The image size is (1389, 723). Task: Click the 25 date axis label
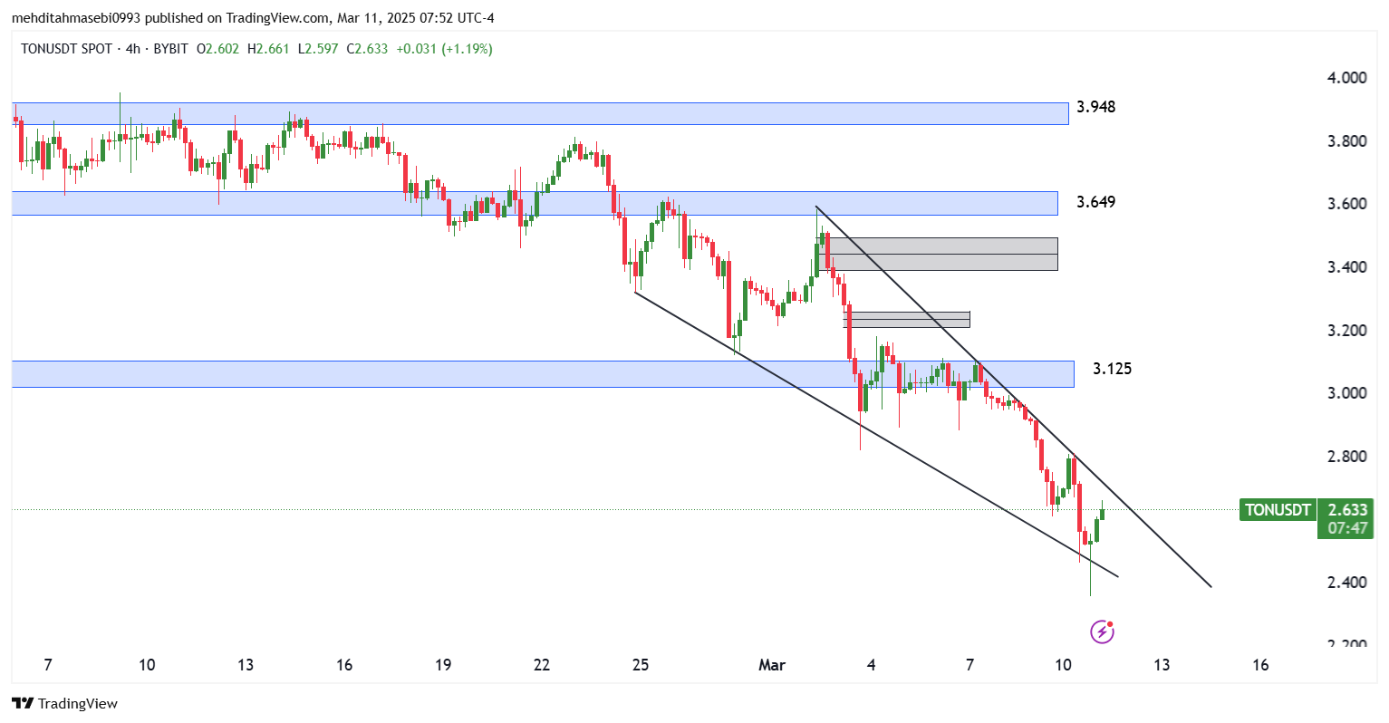click(x=641, y=665)
